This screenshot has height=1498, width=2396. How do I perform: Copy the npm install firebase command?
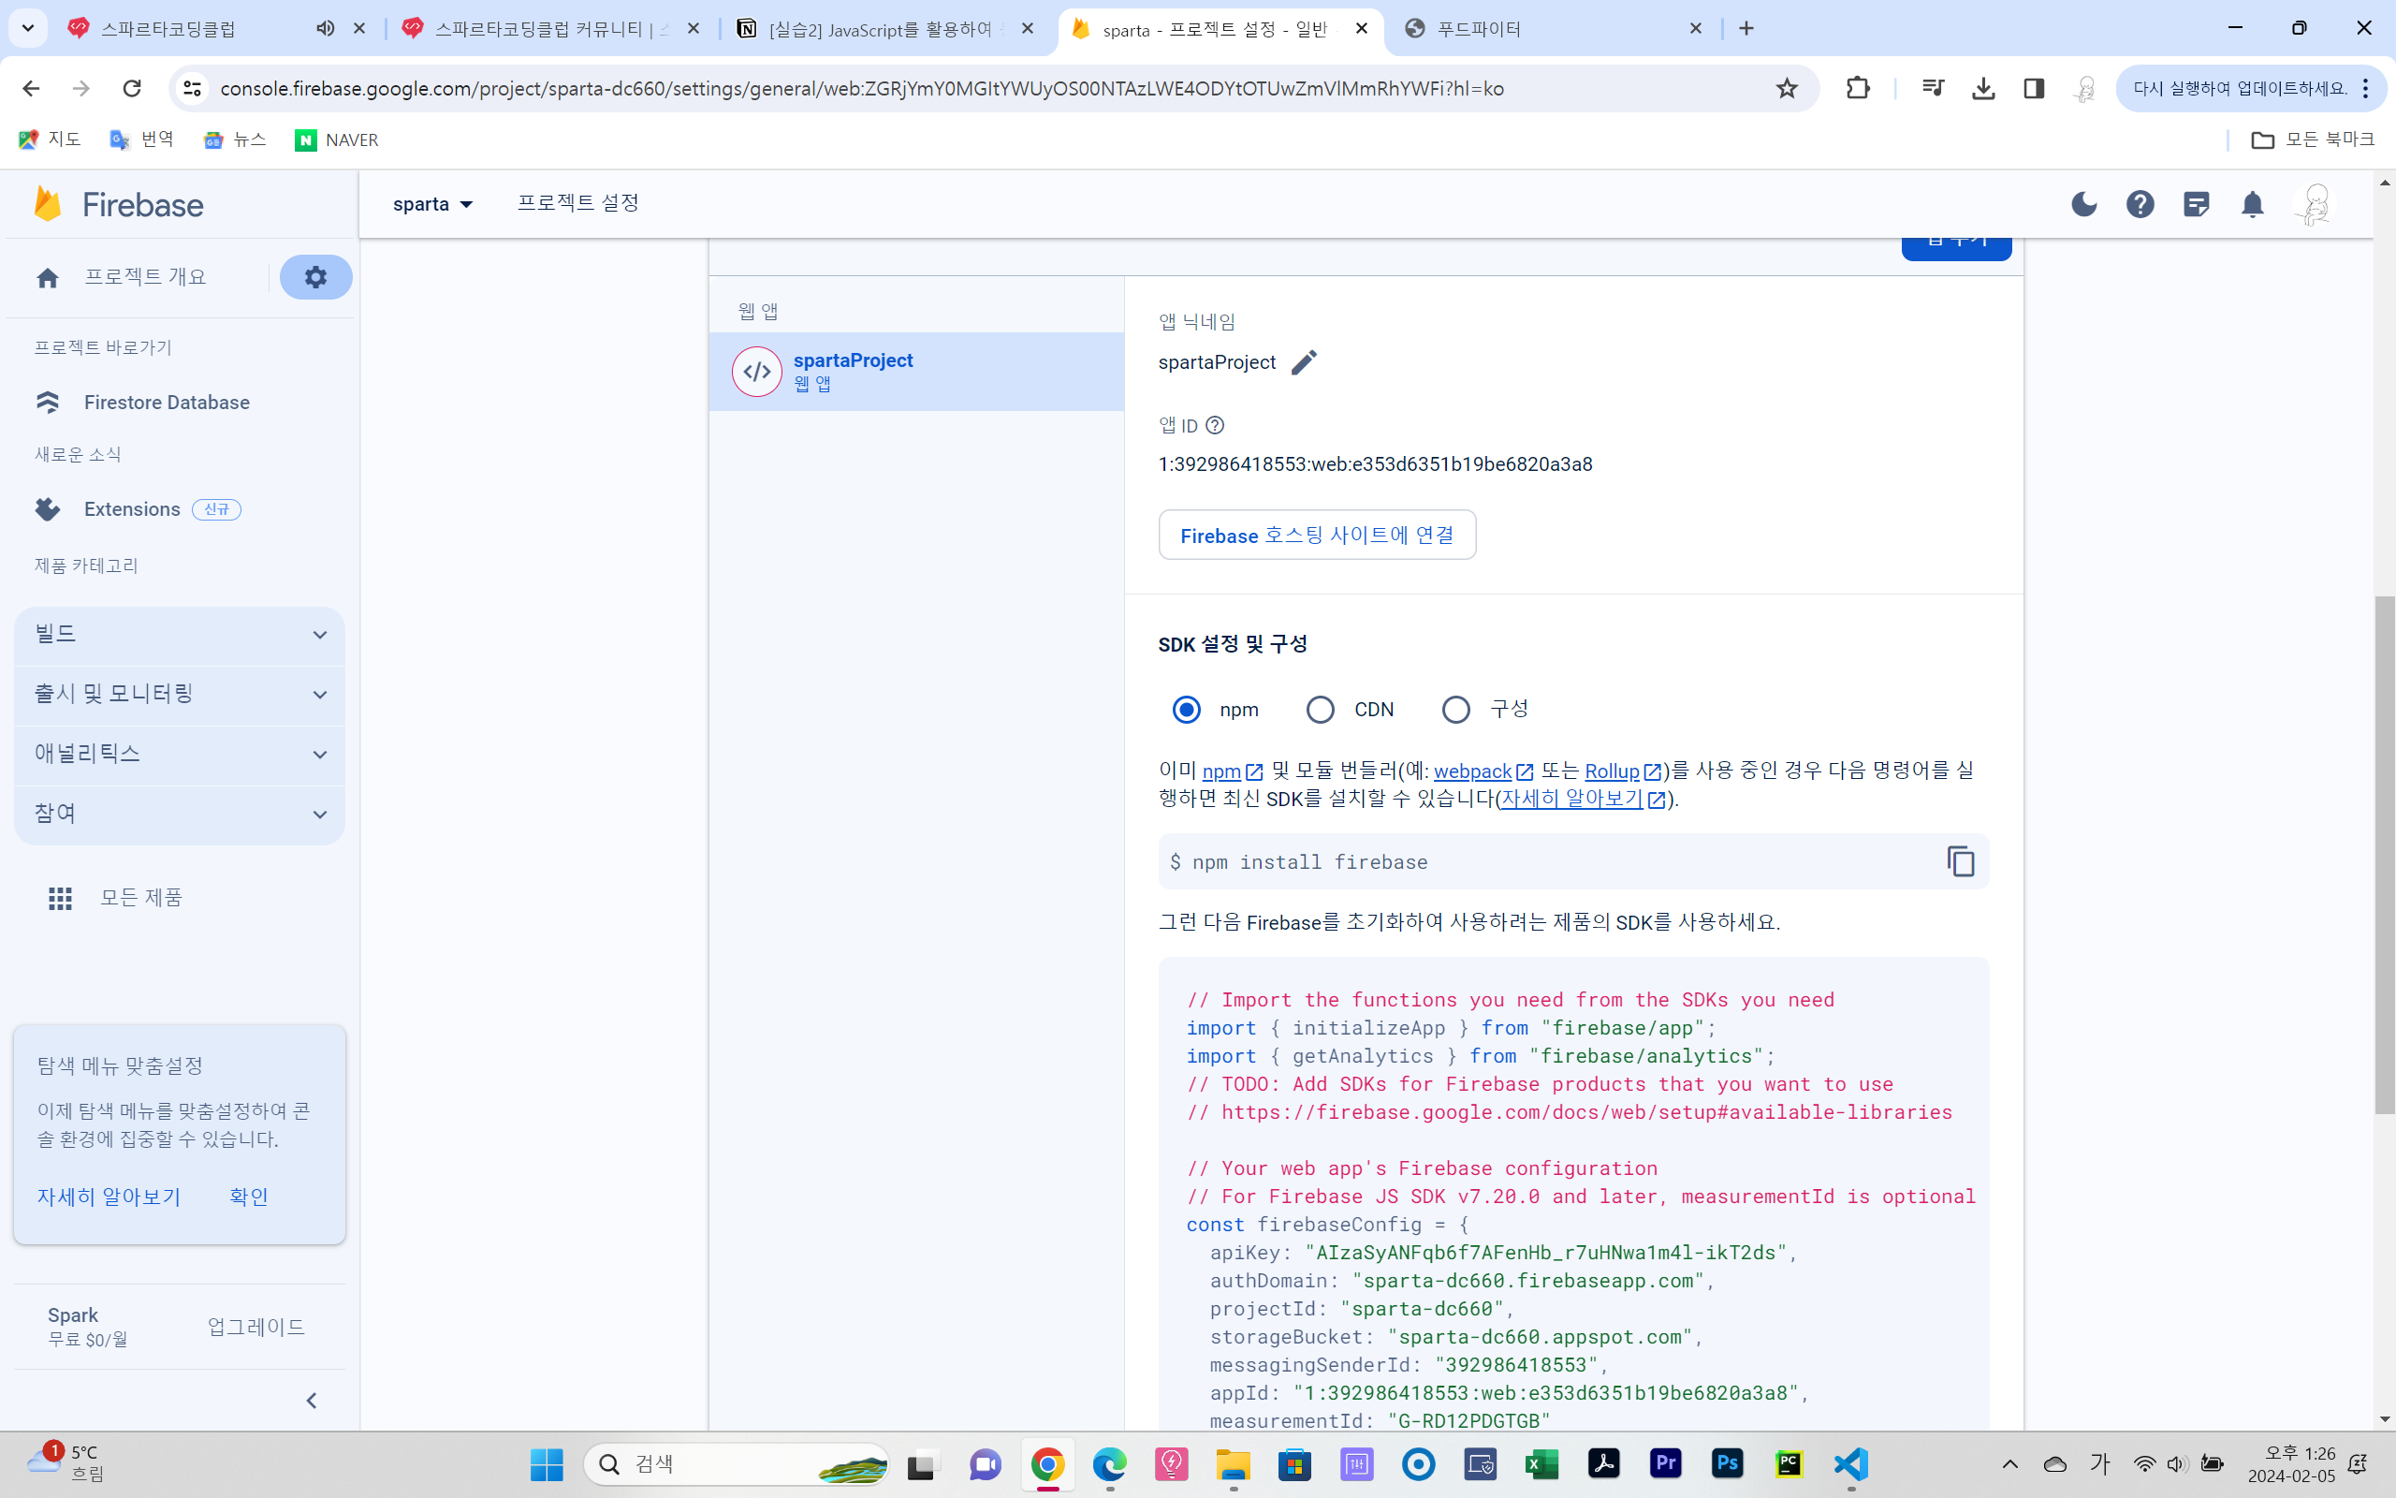1961,861
